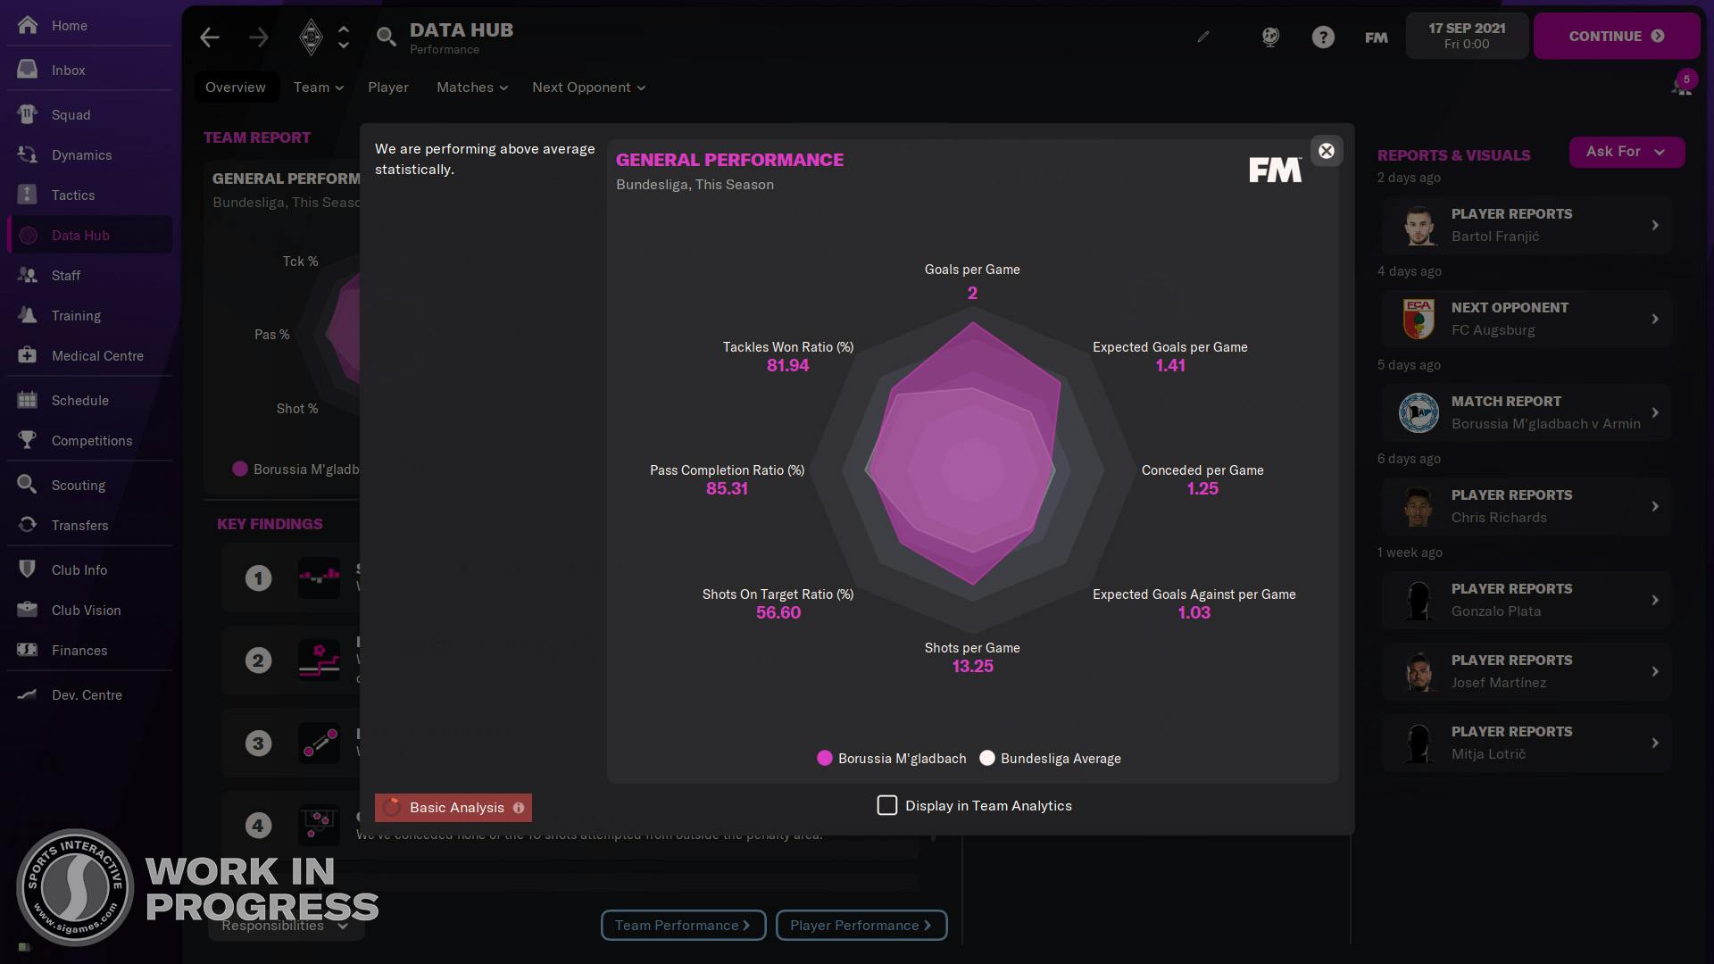Click the Basic Analysis button
This screenshot has width=1714, height=964.
[x=453, y=808]
